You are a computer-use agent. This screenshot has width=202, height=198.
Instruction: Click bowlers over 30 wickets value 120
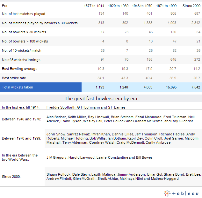(x=173, y=32)
